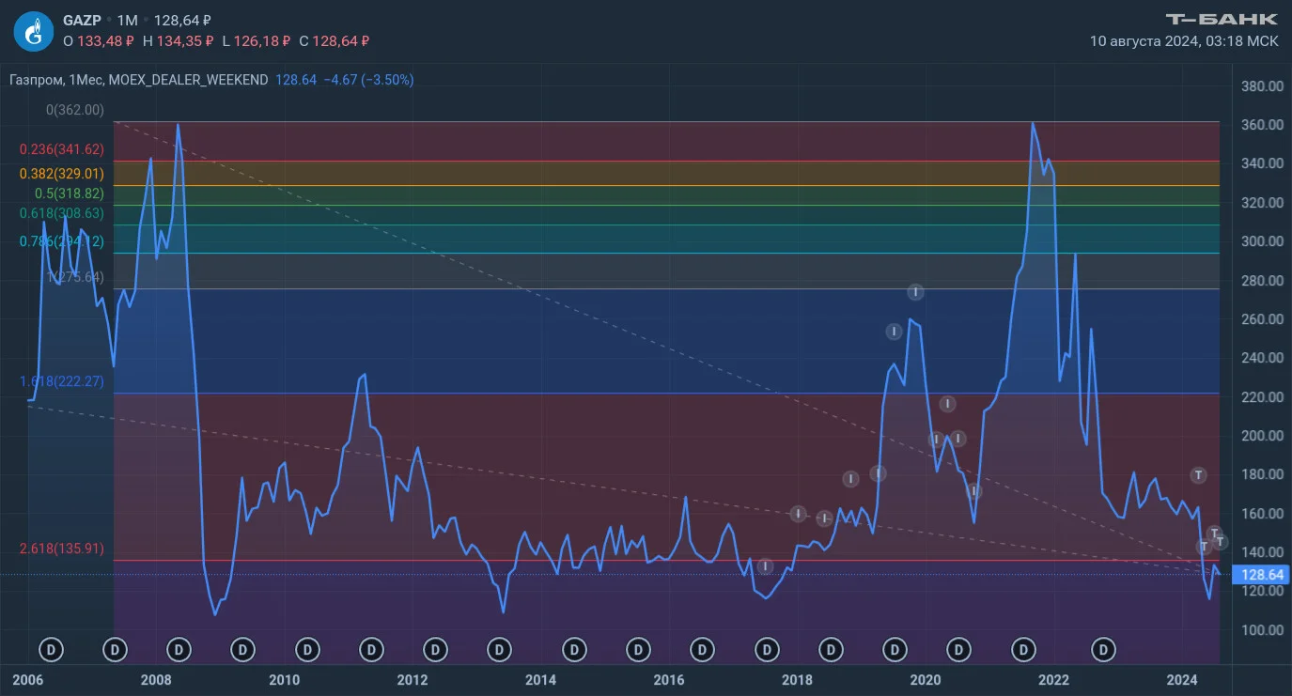Select Fibonacci label 0.236(341.62)
The image size is (1292, 696).
click(61, 149)
